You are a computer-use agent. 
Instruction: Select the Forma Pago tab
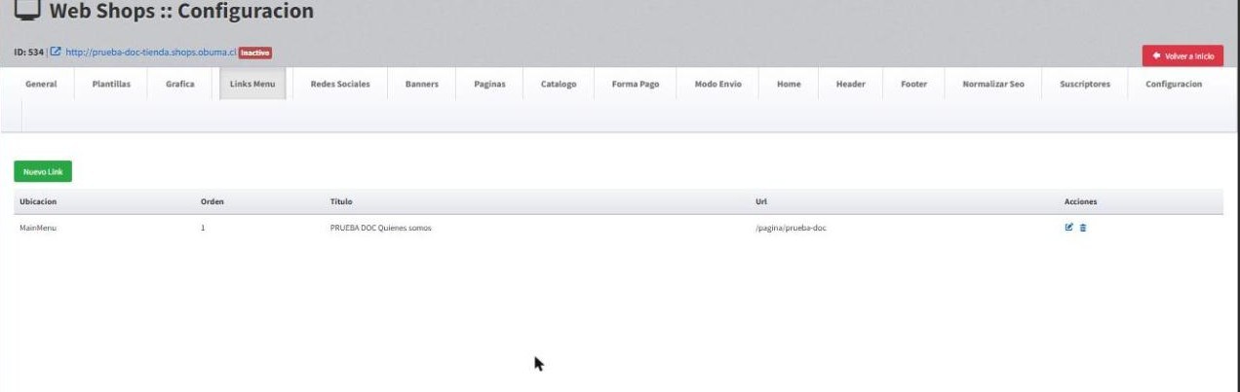pyautogui.click(x=636, y=84)
